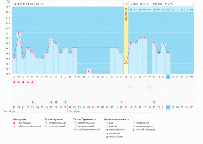The width and height of the screenshot is (203, 144).
Task: Click the 37.0 temperature point on day 02
Action: [19, 32]
